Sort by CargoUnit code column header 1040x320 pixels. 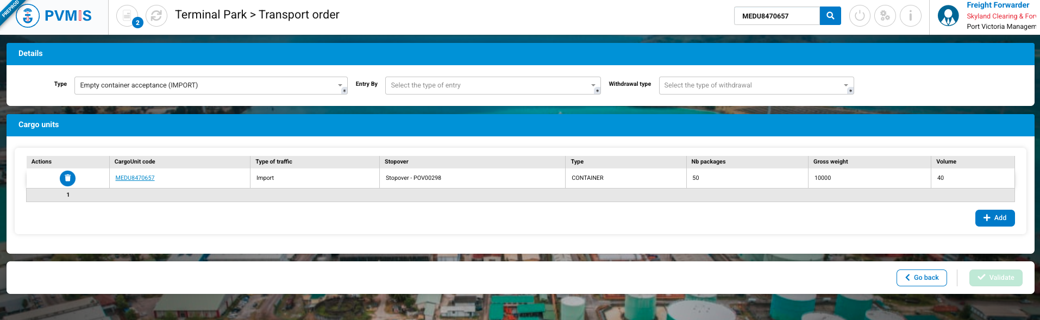coord(135,162)
